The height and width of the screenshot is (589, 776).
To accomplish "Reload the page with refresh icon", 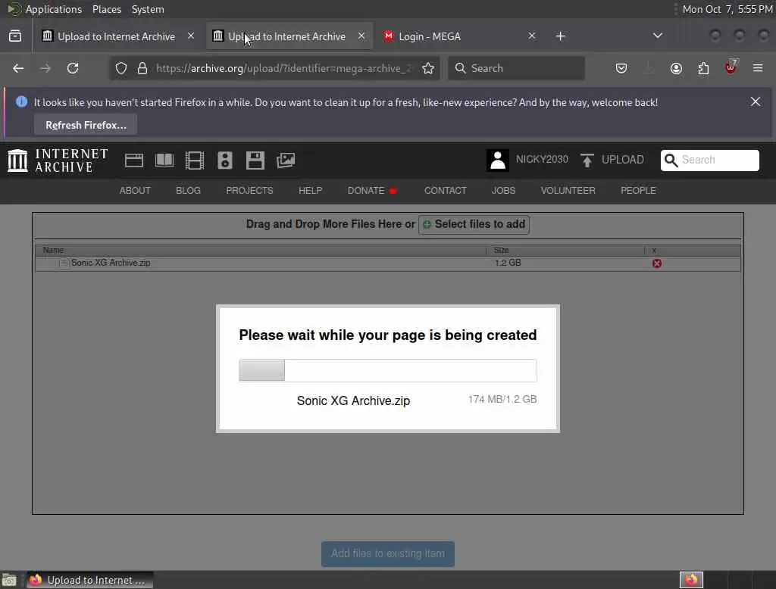I will pyautogui.click(x=73, y=68).
